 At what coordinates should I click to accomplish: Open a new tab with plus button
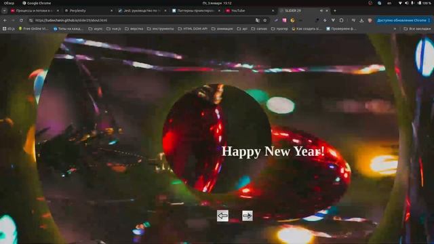[x=335, y=11]
